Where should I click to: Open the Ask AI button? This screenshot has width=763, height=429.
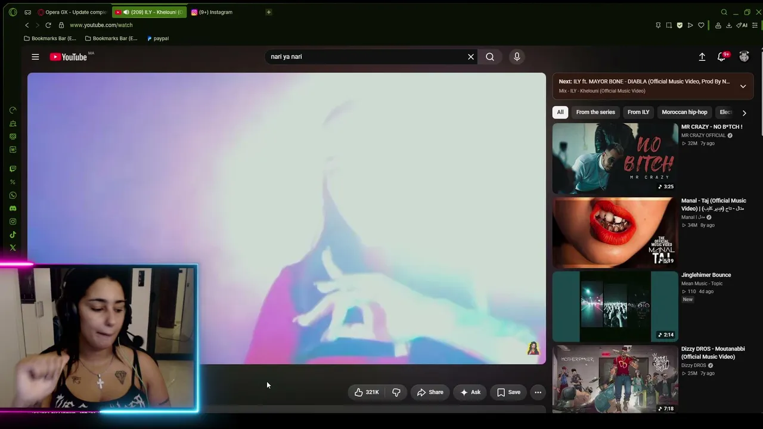pyautogui.click(x=470, y=392)
